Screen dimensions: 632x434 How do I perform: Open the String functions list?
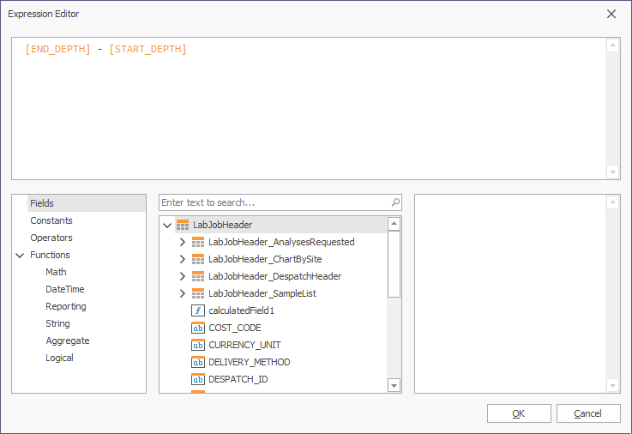coord(57,323)
